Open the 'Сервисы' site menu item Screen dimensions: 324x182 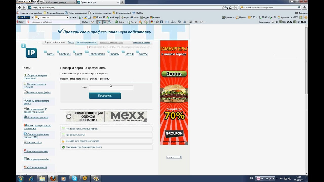pos(65,54)
